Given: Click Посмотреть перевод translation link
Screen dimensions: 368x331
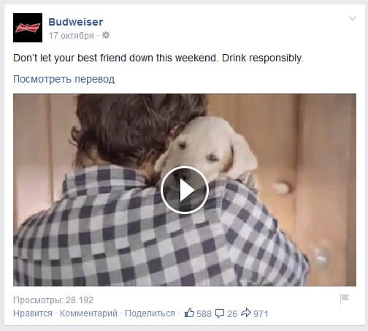Looking at the screenshot, I should click(64, 79).
